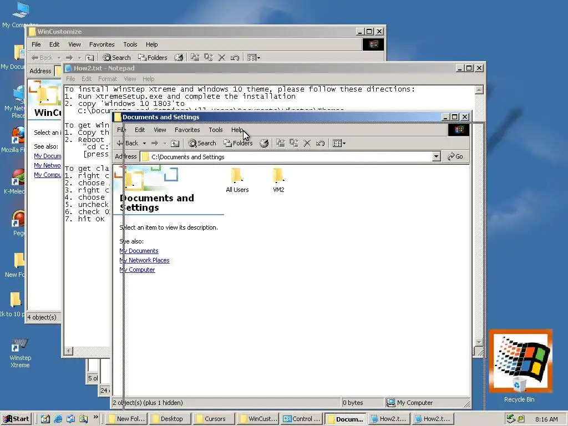Image resolution: width=568 pixels, height=426 pixels.
Task: Click Undo icon in WinCustomize toolbar
Action: click(235, 58)
